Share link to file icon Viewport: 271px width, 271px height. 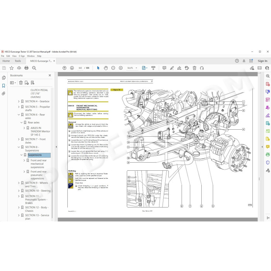[x=252, y=68]
